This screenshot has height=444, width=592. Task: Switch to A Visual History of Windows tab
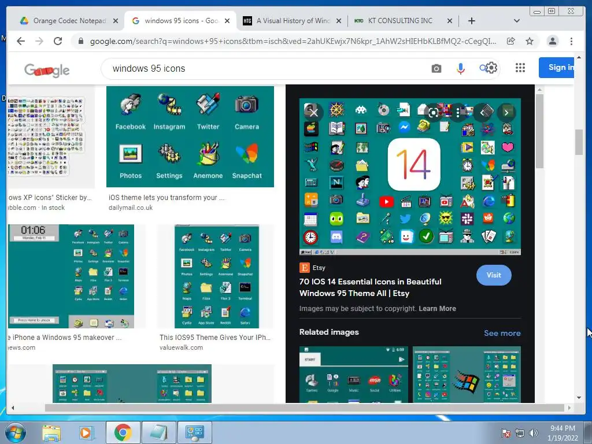coord(290,21)
